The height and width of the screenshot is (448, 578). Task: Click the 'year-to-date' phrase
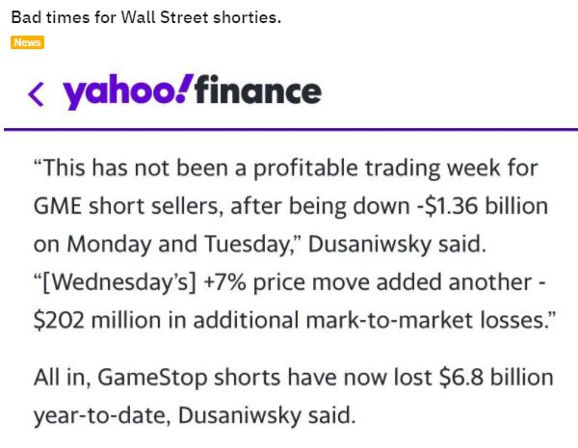point(102,416)
